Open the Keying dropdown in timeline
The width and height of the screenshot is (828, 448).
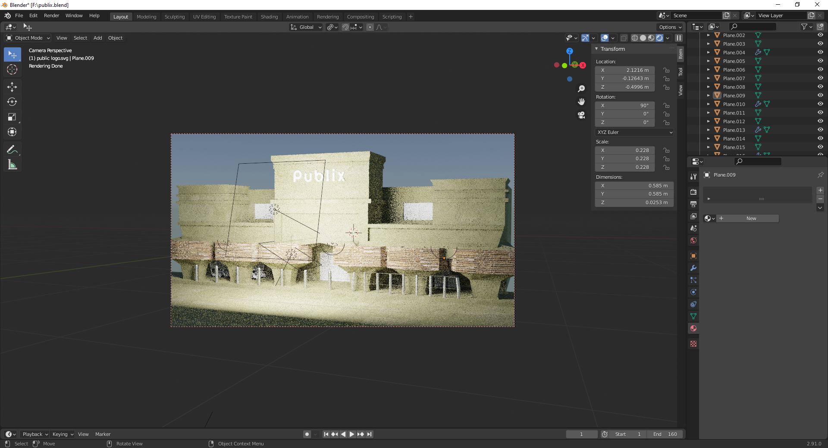point(63,434)
